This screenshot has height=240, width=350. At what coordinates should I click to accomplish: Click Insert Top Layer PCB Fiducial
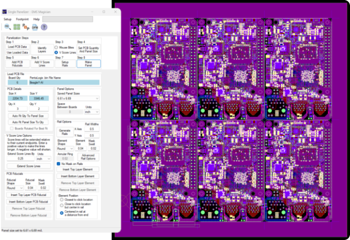29,195
